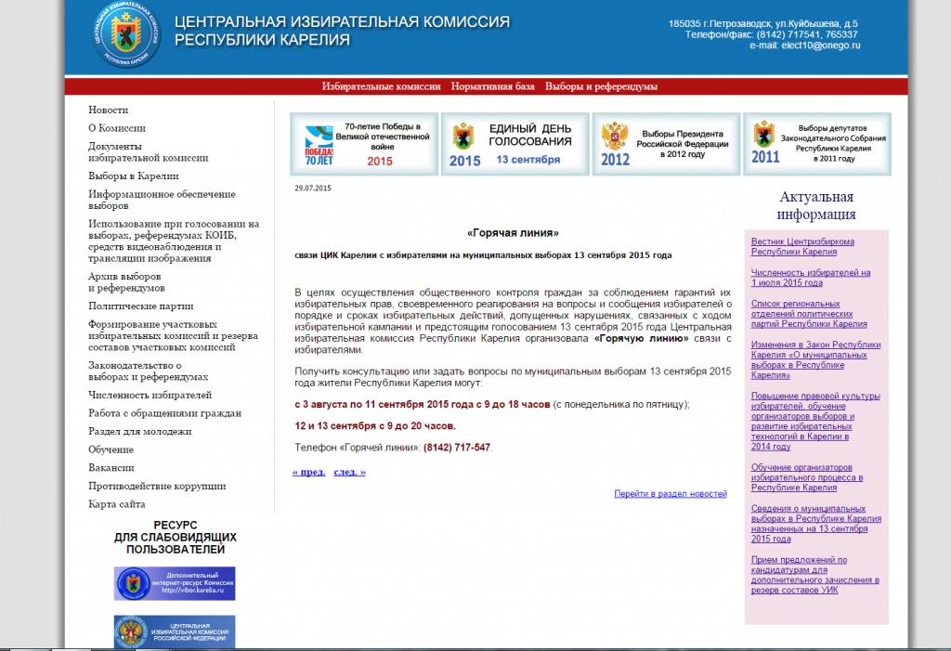Viewport: 951px width, 651px height.
Task: Open the ЦИК Российской Федерации banner
Action: click(x=175, y=631)
